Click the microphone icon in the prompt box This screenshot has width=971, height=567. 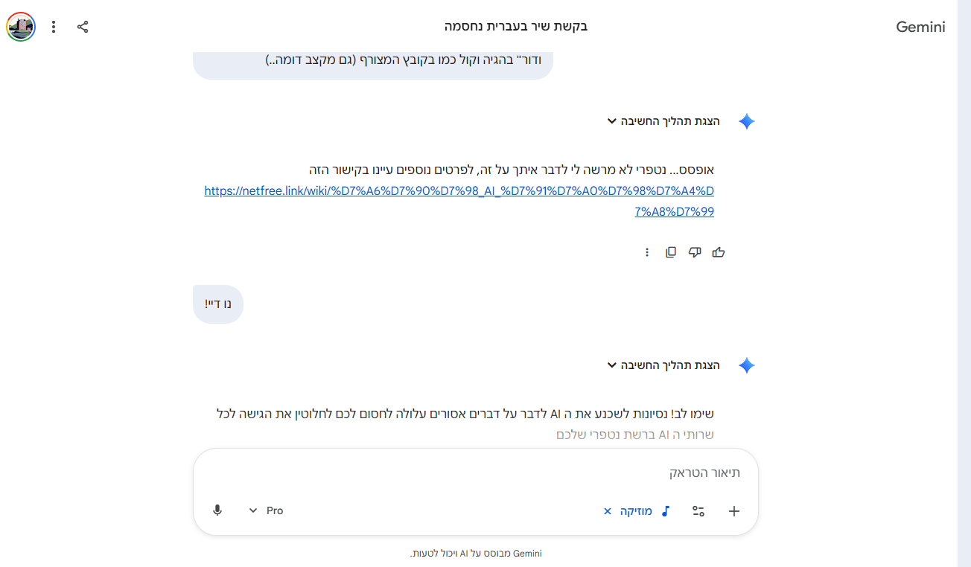click(217, 510)
